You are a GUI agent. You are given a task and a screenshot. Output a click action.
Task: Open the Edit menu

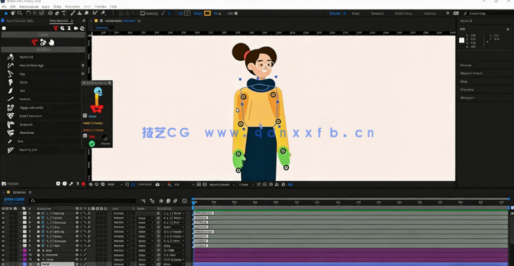point(12,7)
